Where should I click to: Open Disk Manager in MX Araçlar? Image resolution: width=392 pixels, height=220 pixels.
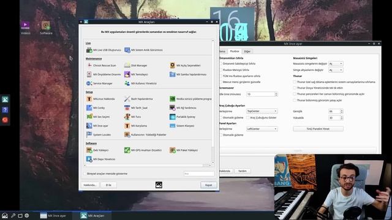coord(136,65)
